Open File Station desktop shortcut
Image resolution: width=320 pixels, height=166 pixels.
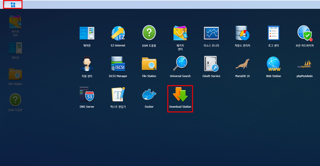coord(15,74)
